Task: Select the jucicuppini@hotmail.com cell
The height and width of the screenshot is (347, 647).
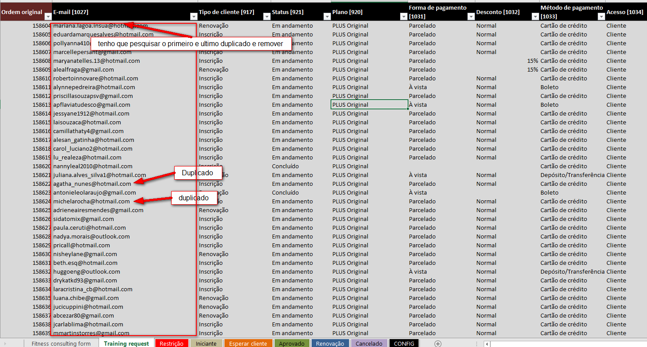Action: point(125,307)
